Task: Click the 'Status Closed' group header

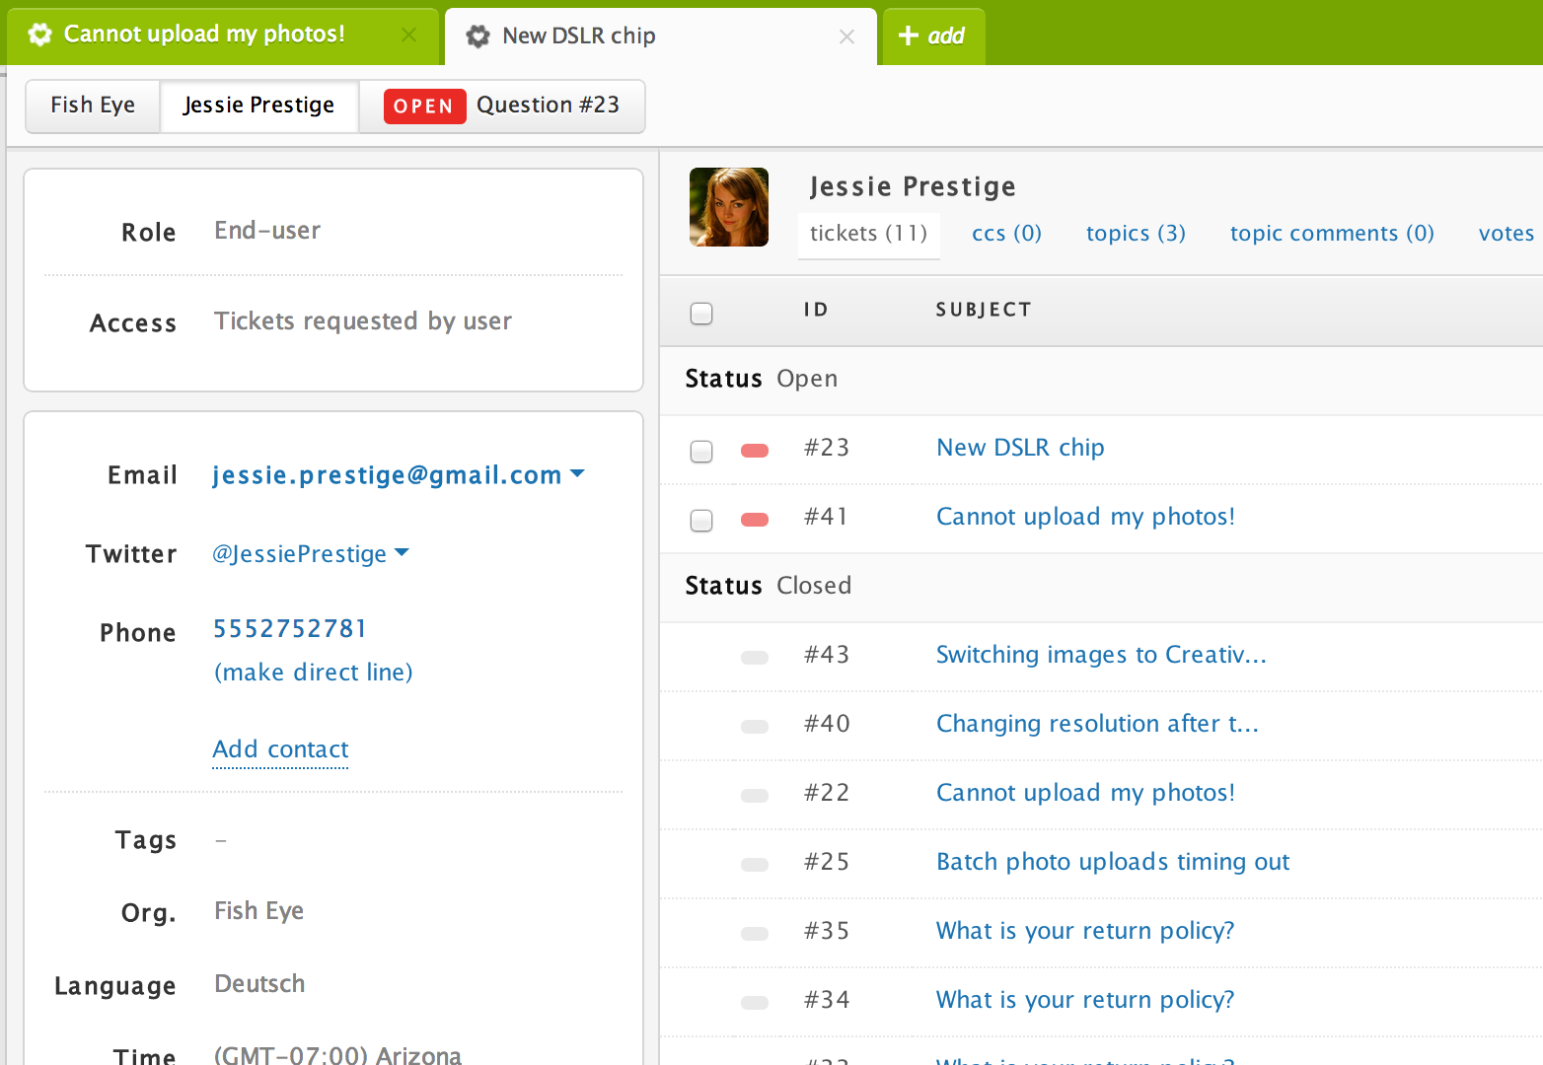Action: coord(1101,587)
